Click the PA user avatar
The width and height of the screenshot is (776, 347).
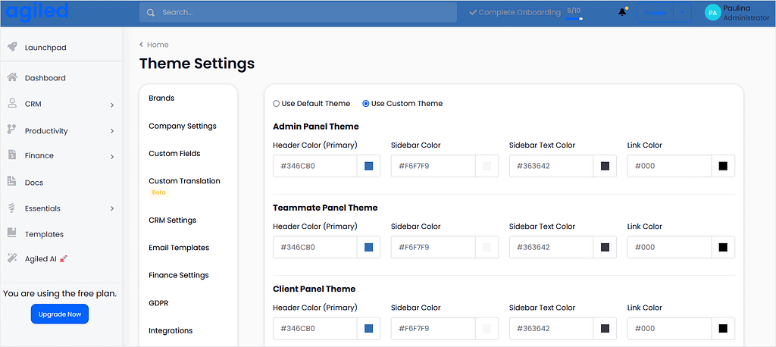point(712,13)
